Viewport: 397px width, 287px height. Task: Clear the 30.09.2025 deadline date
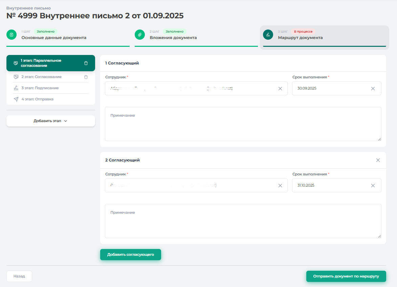(x=373, y=89)
